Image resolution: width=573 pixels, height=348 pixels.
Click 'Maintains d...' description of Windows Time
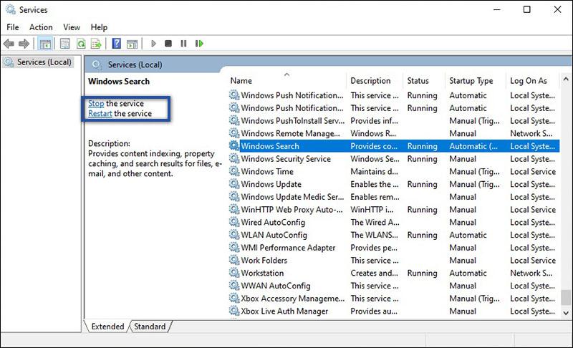pos(374,172)
